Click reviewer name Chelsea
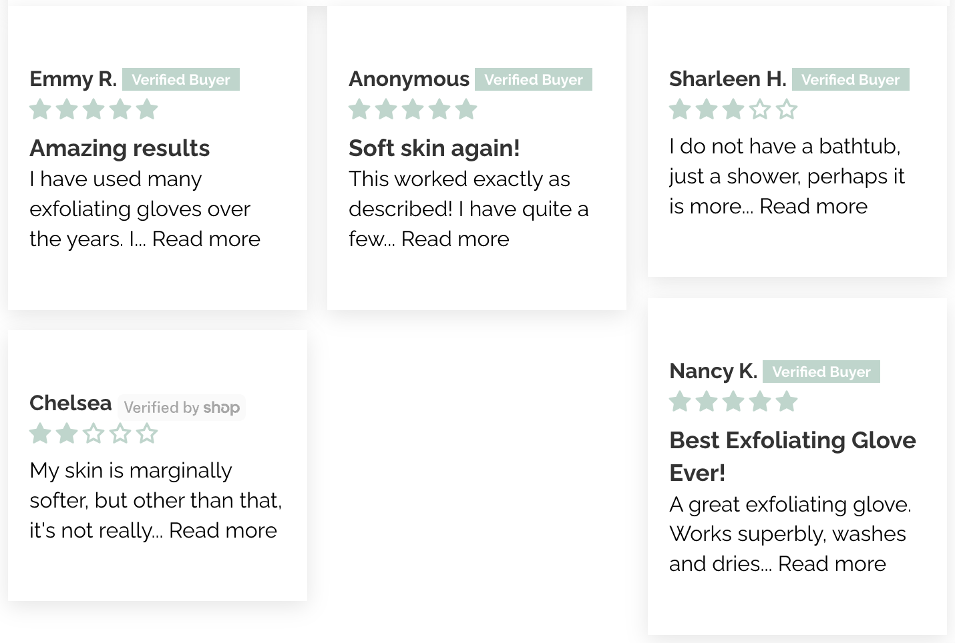The width and height of the screenshot is (955, 643). pos(71,403)
